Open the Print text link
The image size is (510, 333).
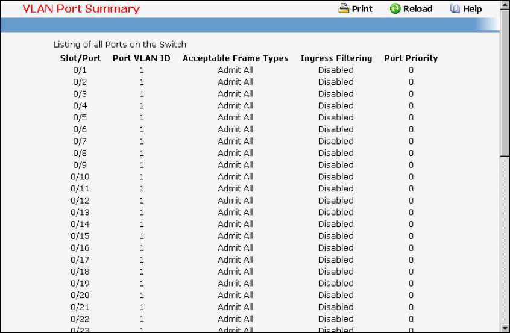coord(362,9)
